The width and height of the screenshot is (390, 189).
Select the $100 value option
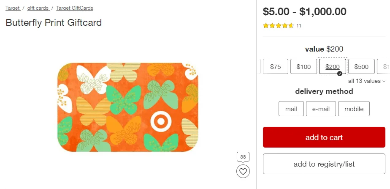[303, 66]
